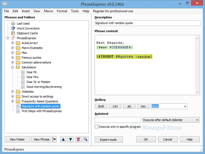Click the Word Corrections spellcheck icon
Viewport: 205px width, 154px height.
click(x=13, y=28)
